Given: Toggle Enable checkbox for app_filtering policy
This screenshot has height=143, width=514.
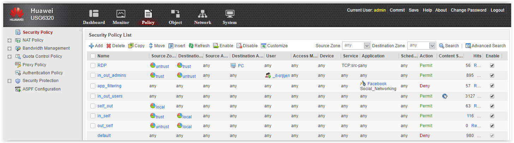Looking at the screenshot, I should pyautogui.click(x=492, y=86).
